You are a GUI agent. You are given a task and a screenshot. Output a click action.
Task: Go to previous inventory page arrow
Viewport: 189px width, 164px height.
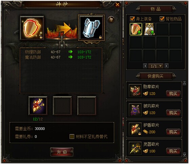145,66
